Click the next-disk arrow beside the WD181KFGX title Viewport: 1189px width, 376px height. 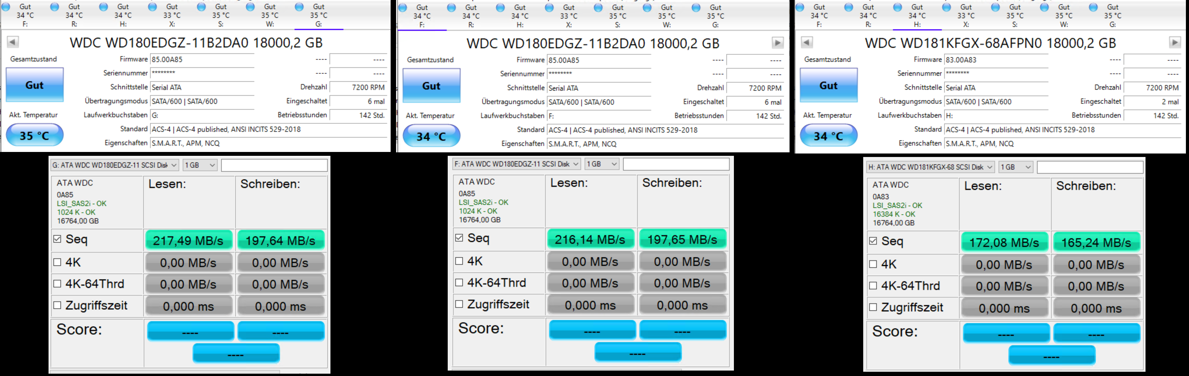(x=1175, y=42)
